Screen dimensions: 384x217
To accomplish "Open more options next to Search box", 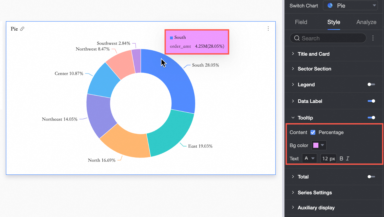I will coord(373,38).
